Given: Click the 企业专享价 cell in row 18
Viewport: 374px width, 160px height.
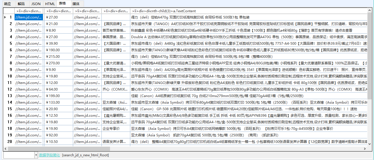Looking at the screenshot, I should [115, 129].
